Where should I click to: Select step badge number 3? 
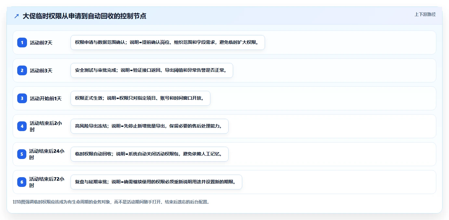pos(22,98)
